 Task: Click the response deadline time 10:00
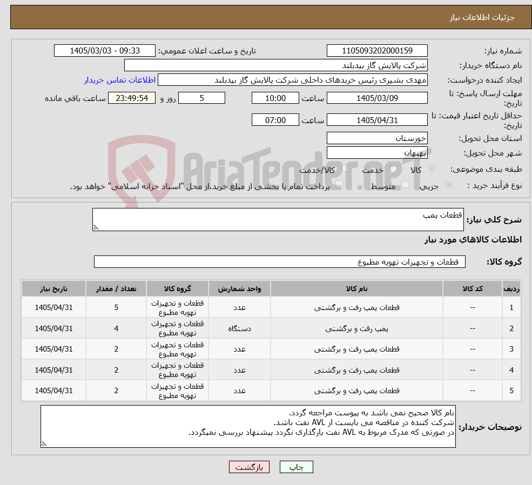click(275, 98)
